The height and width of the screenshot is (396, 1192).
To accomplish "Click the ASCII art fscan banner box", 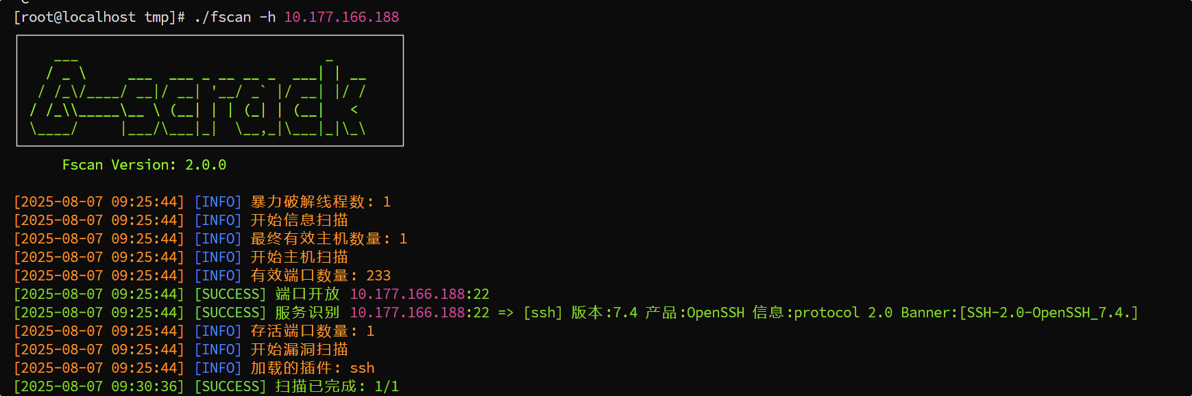I will (x=210, y=91).
